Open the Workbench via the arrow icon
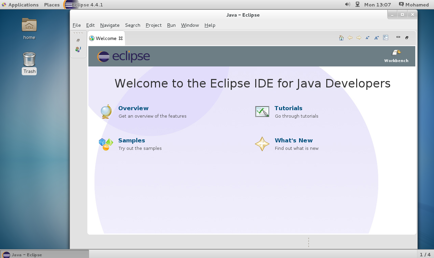The width and height of the screenshot is (434, 258). (x=396, y=53)
